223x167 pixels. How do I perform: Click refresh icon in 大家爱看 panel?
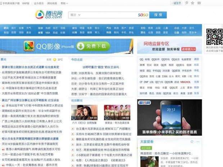pyautogui.click(x=192, y=142)
